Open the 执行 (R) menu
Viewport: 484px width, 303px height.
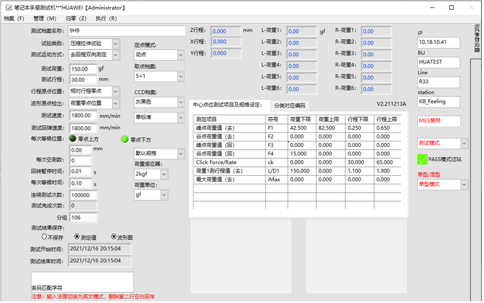pyautogui.click(x=106, y=18)
